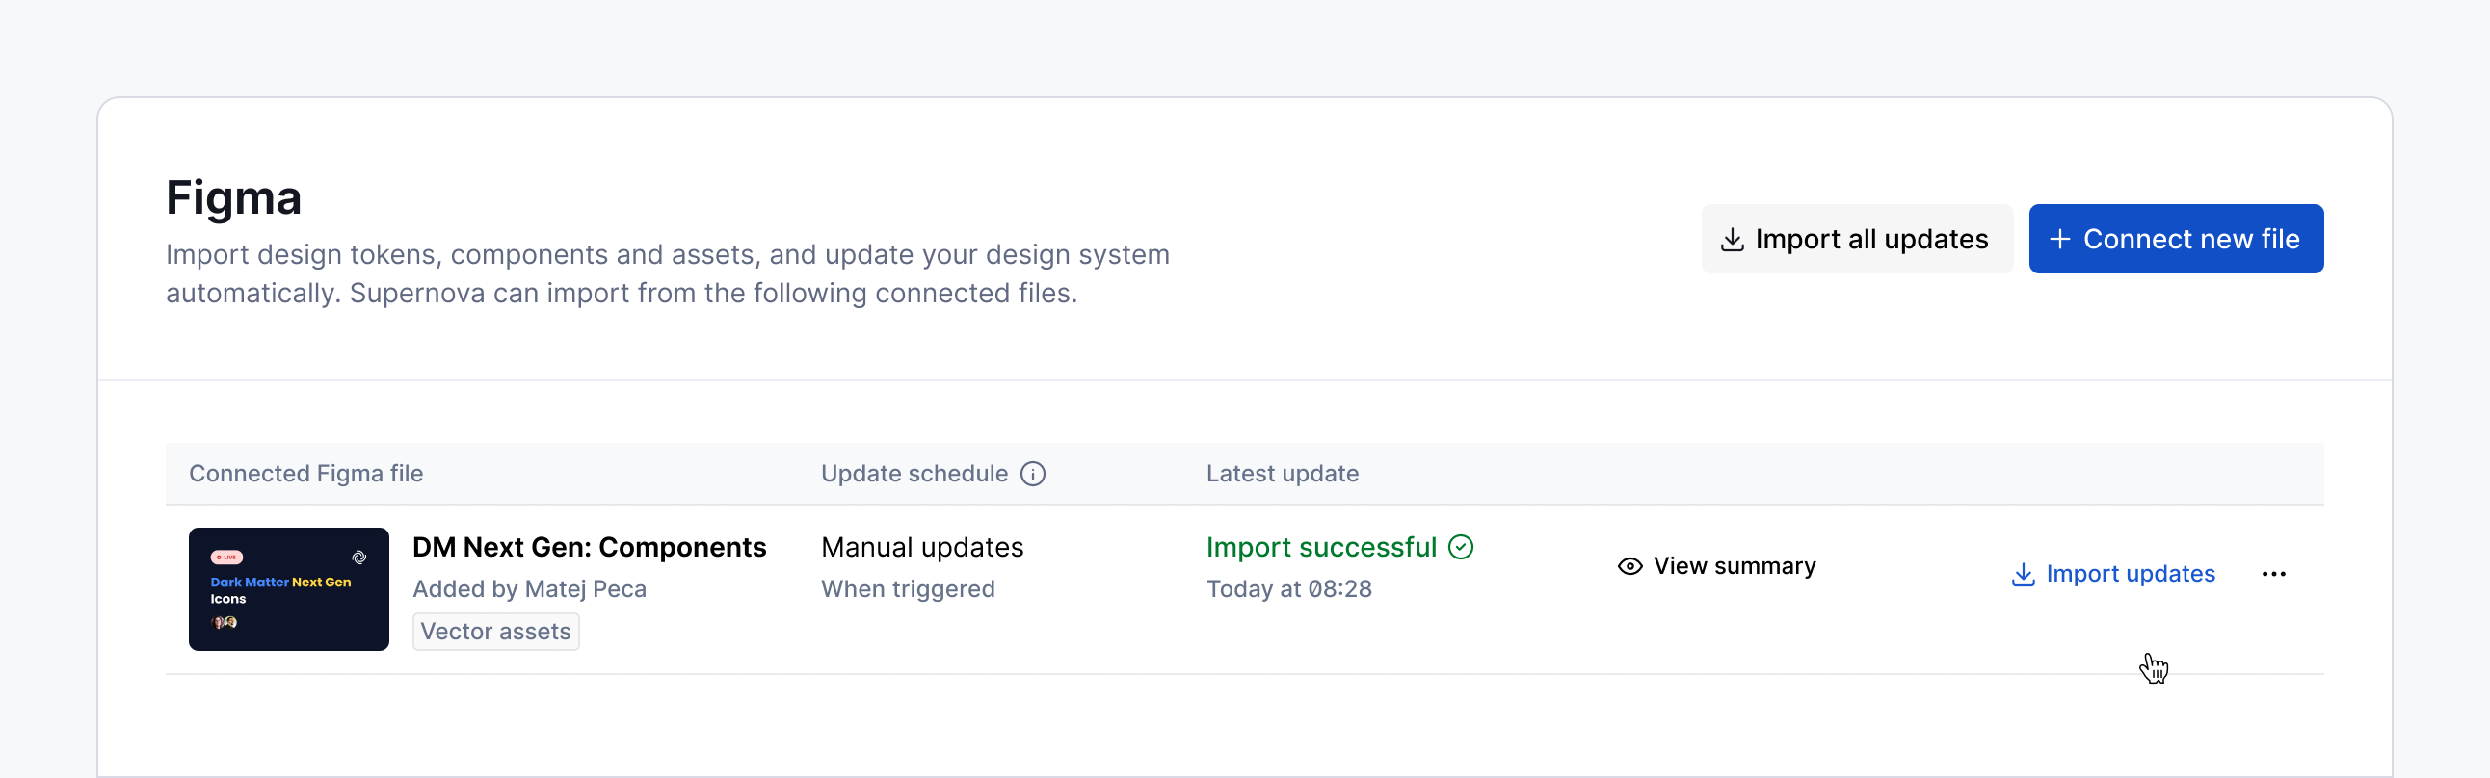Viewport: 2490px width, 778px height.
Task: Click the When triggered text
Action: click(908, 588)
